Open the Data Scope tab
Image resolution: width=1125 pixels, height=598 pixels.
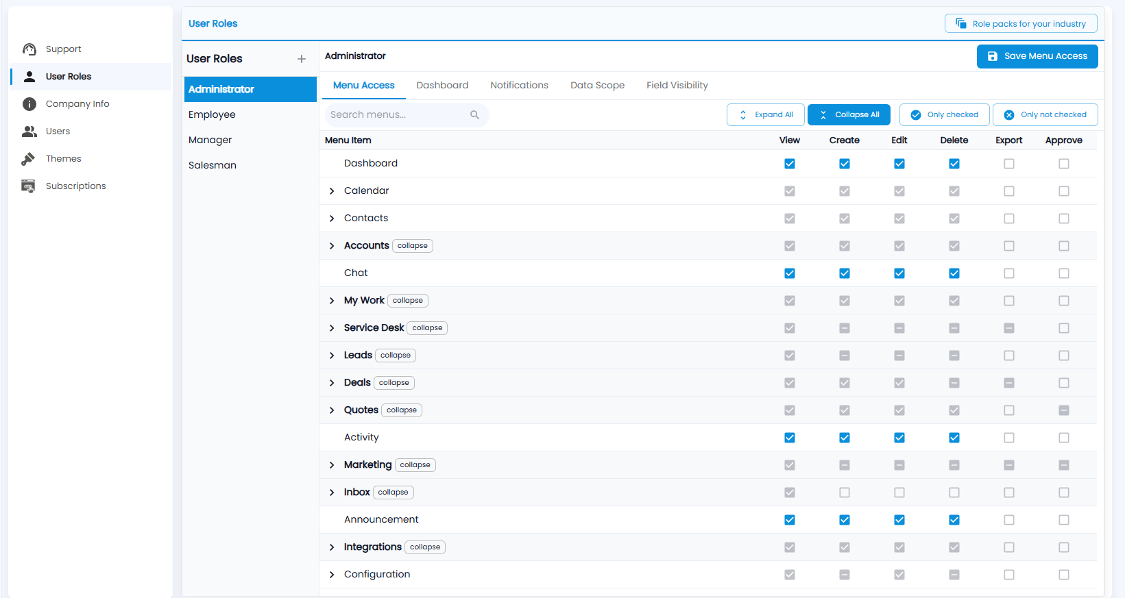pyautogui.click(x=597, y=86)
